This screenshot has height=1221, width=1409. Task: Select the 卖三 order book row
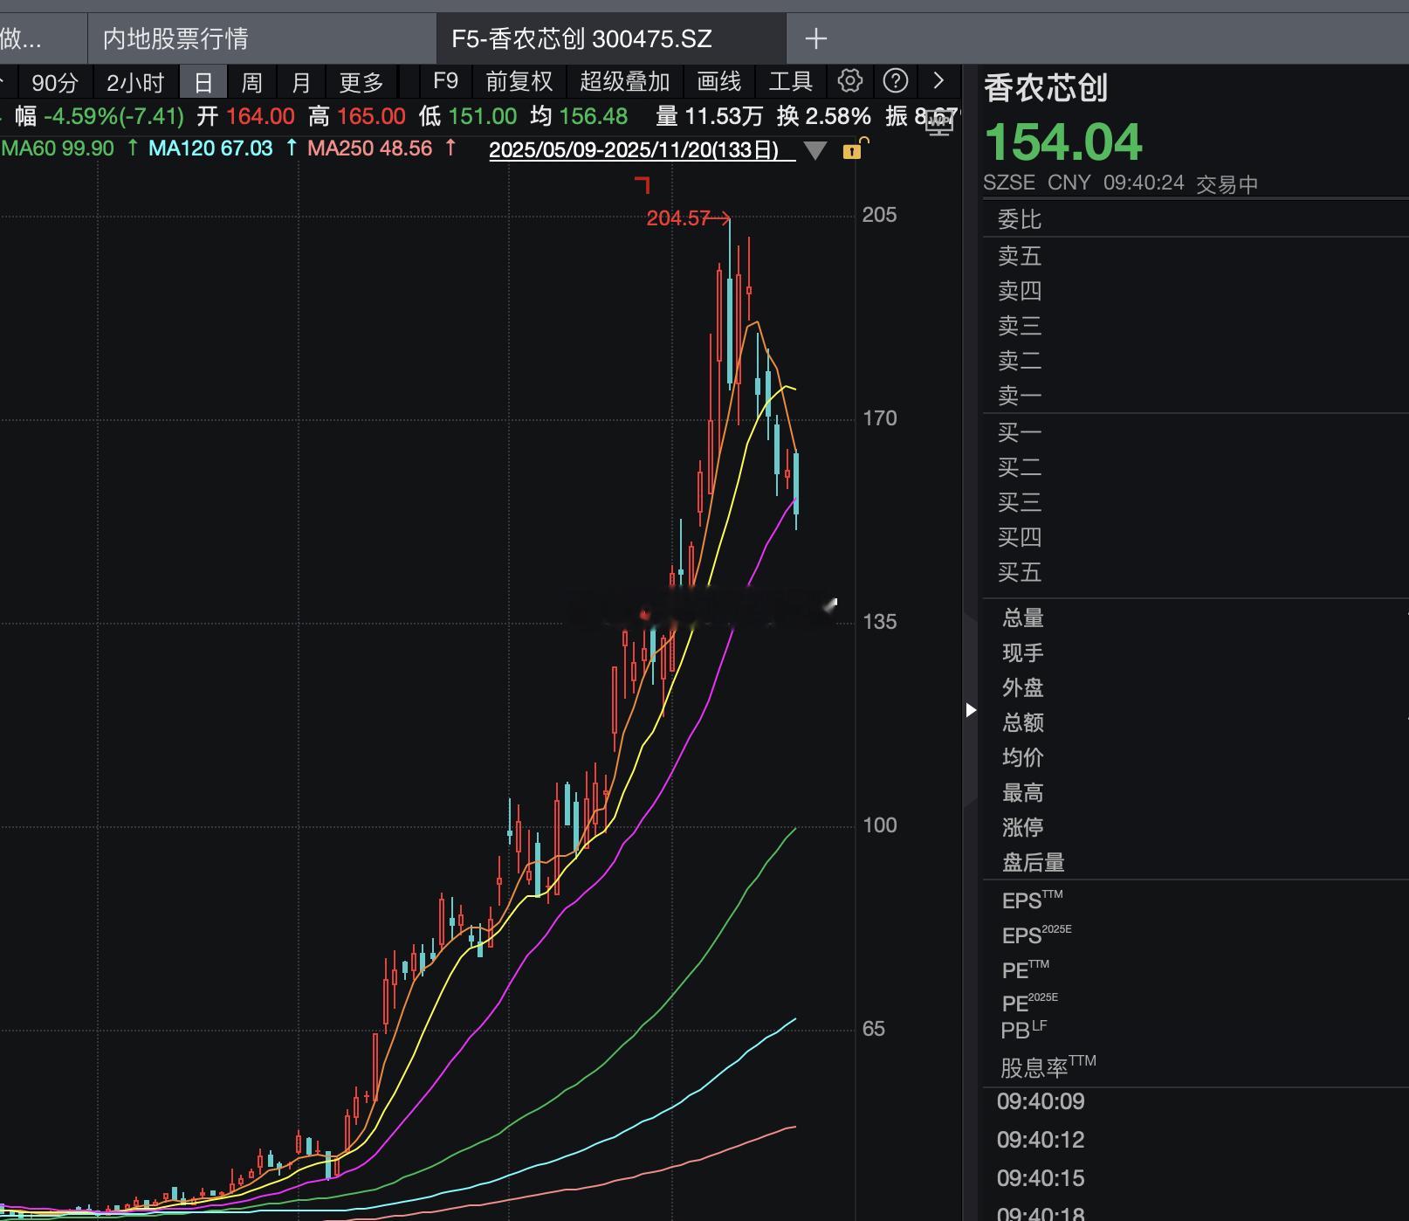1196,326
